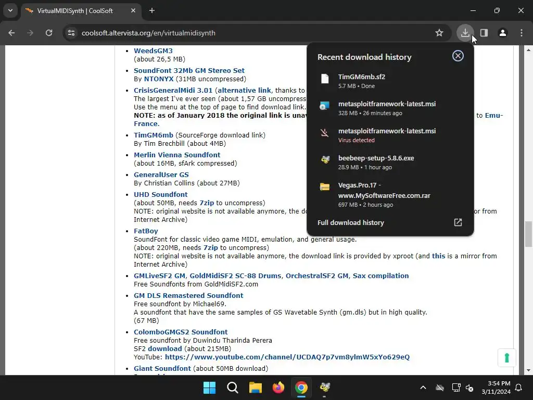Open Sax compilation link
Screen dimensions: 533x400
click(x=380, y=276)
